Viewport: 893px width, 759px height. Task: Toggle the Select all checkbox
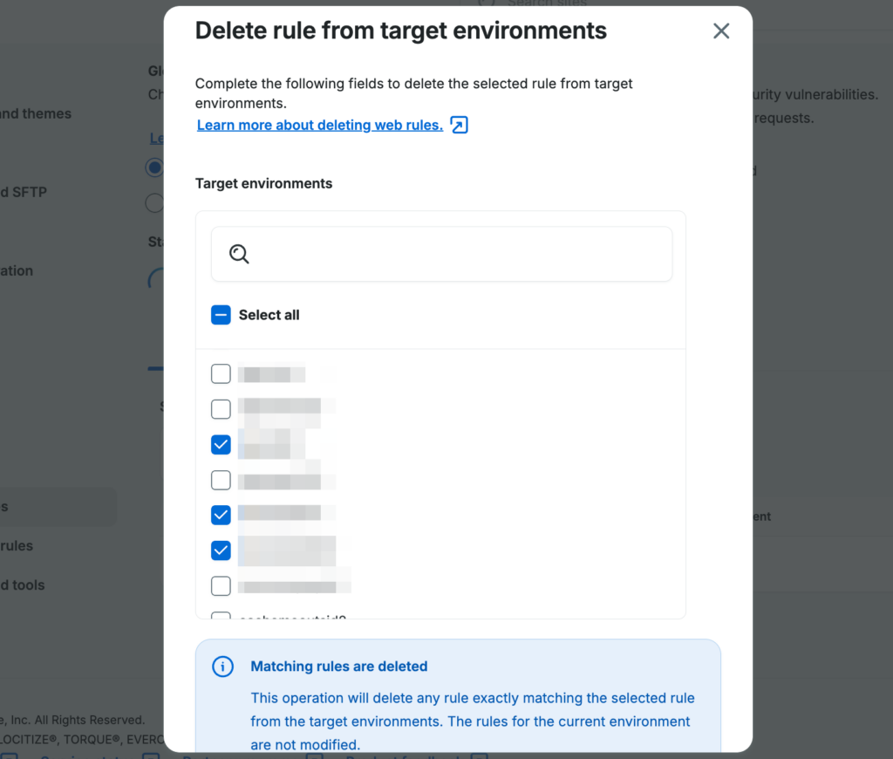(x=221, y=315)
